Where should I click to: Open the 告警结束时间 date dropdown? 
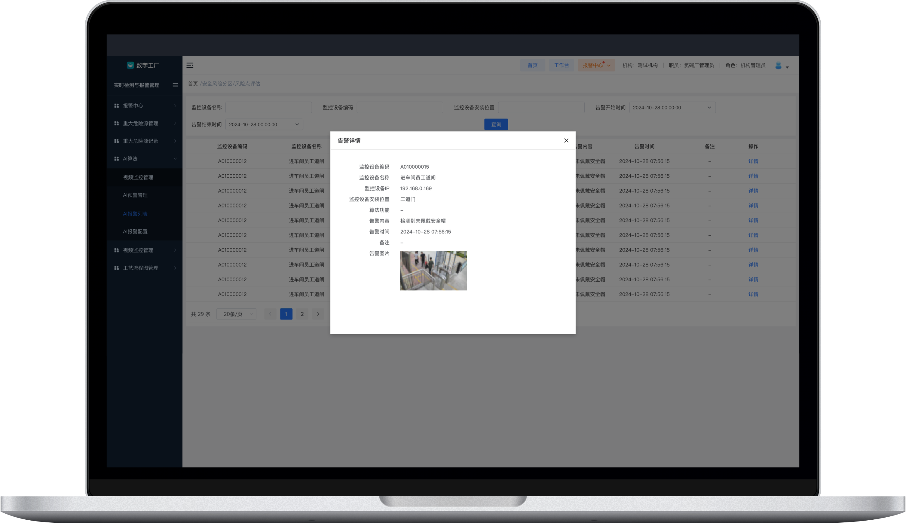tap(264, 124)
